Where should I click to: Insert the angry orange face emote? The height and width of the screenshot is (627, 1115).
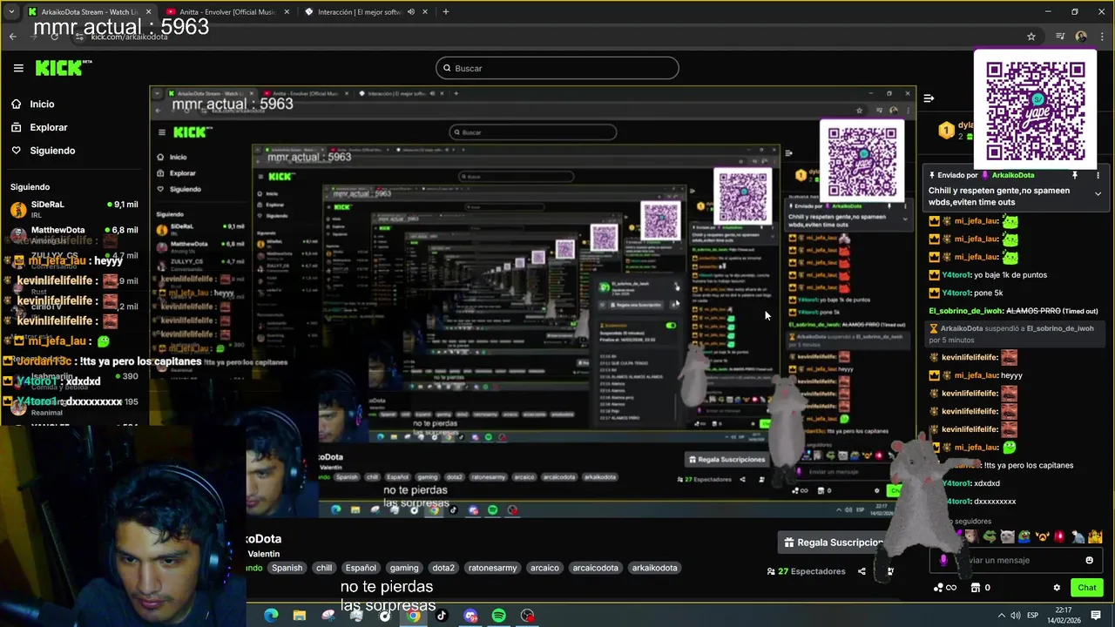pos(1042,536)
